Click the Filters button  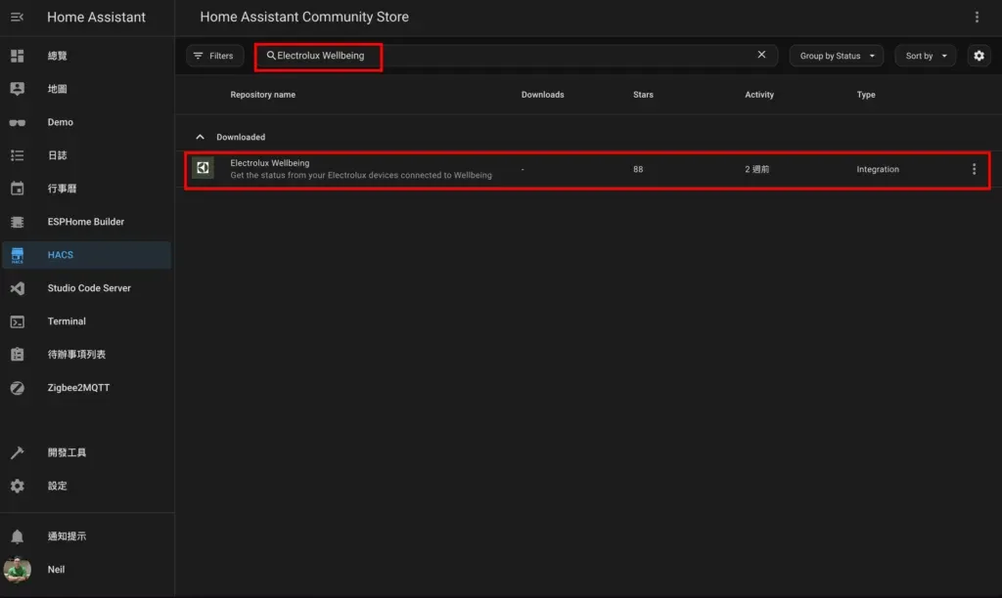214,56
